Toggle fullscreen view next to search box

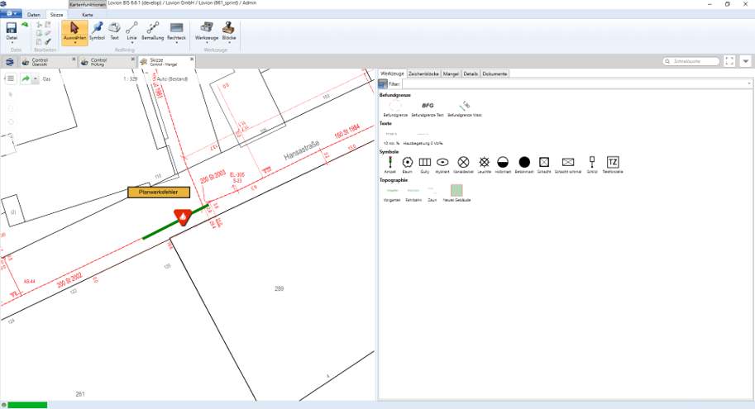tap(729, 61)
